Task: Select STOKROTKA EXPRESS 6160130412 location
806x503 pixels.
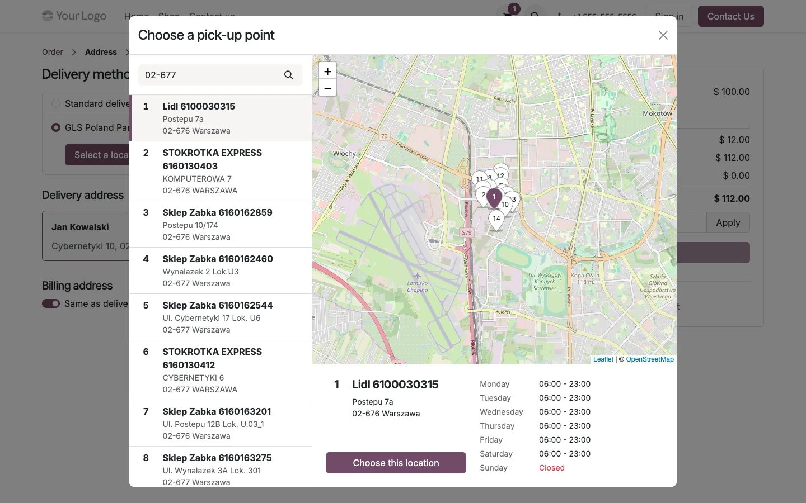Action: pyautogui.click(x=221, y=370)
